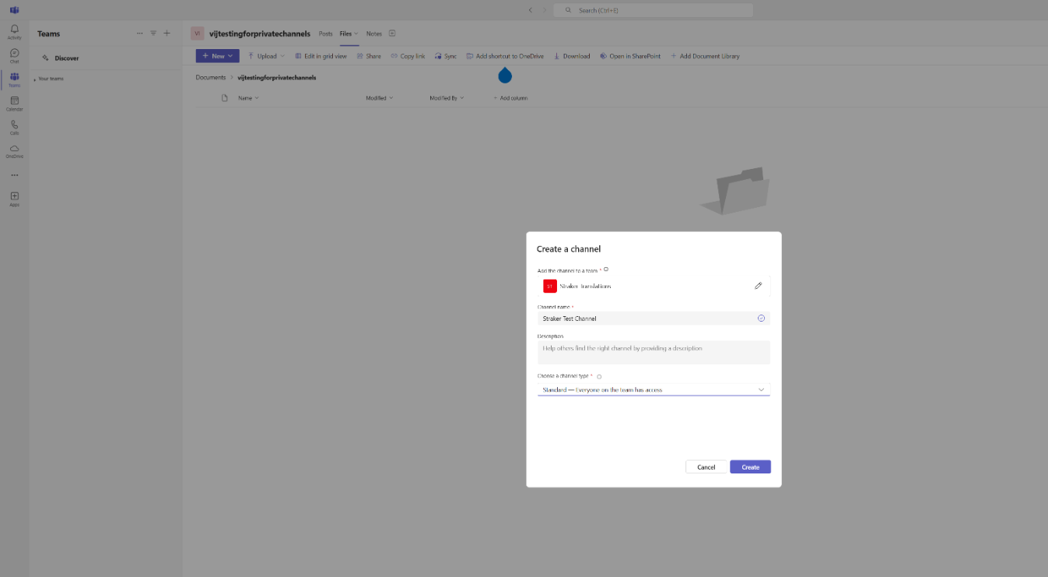This screenshot has width=1048, height=577.
Task: Open Calls from the sidebar
Action: (14, 127)
